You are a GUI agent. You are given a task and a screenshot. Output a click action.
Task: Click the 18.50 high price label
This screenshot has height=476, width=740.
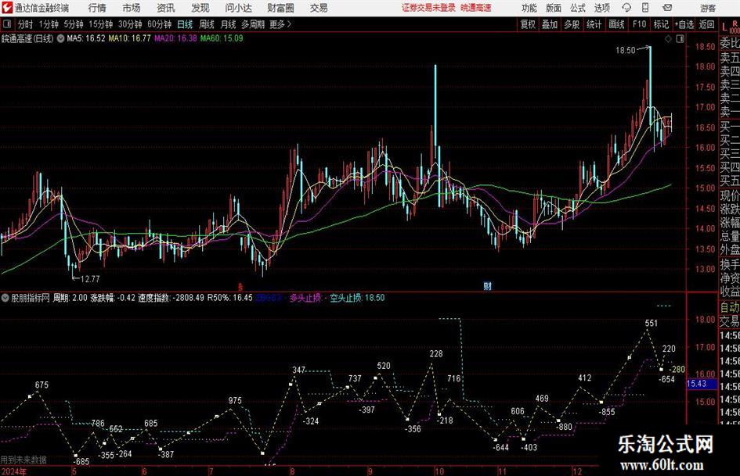(626, 50)
